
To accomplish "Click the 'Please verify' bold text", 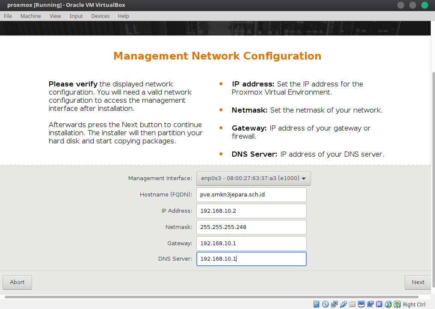I will (x=73, y=84).
